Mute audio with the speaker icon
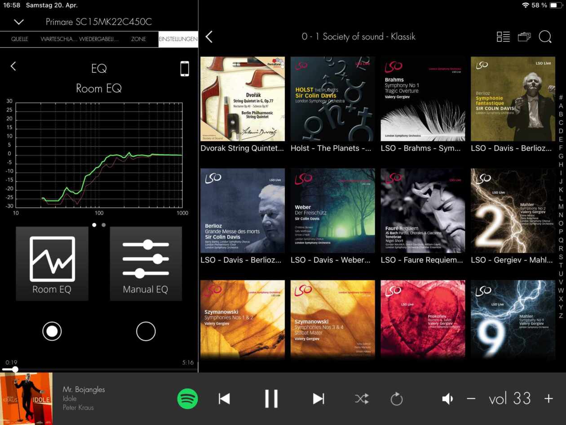 447,398
